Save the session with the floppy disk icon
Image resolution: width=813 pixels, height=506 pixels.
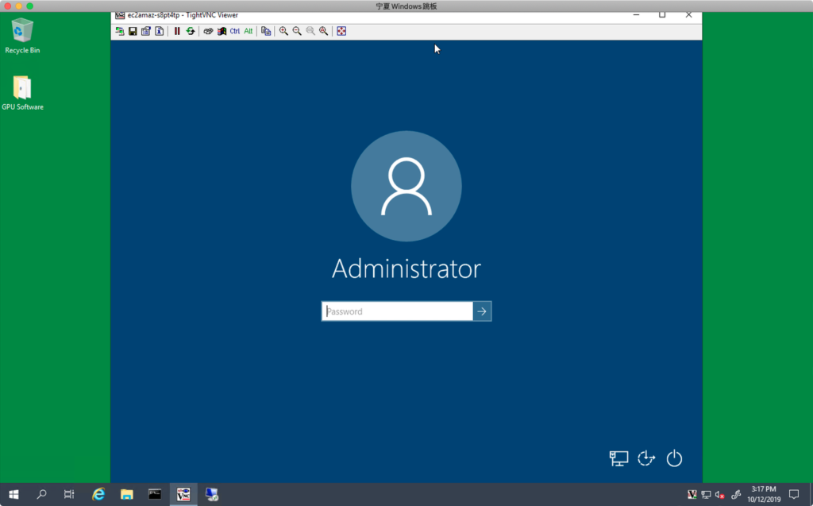(x=133, y=31)
